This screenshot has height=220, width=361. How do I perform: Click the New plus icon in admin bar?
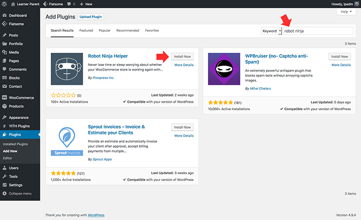click(x=81, y=4)
